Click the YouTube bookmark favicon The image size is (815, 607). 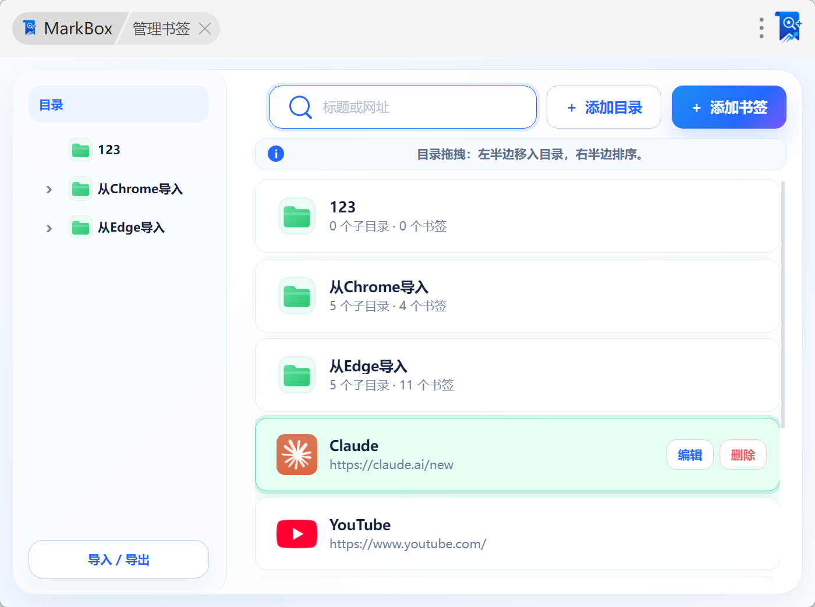297,534
